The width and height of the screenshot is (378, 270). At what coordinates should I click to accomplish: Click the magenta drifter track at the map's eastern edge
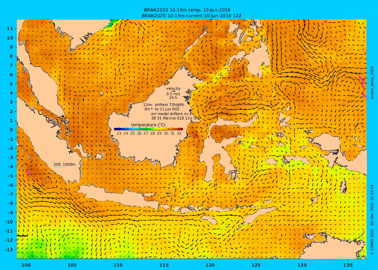coord(361,82)
